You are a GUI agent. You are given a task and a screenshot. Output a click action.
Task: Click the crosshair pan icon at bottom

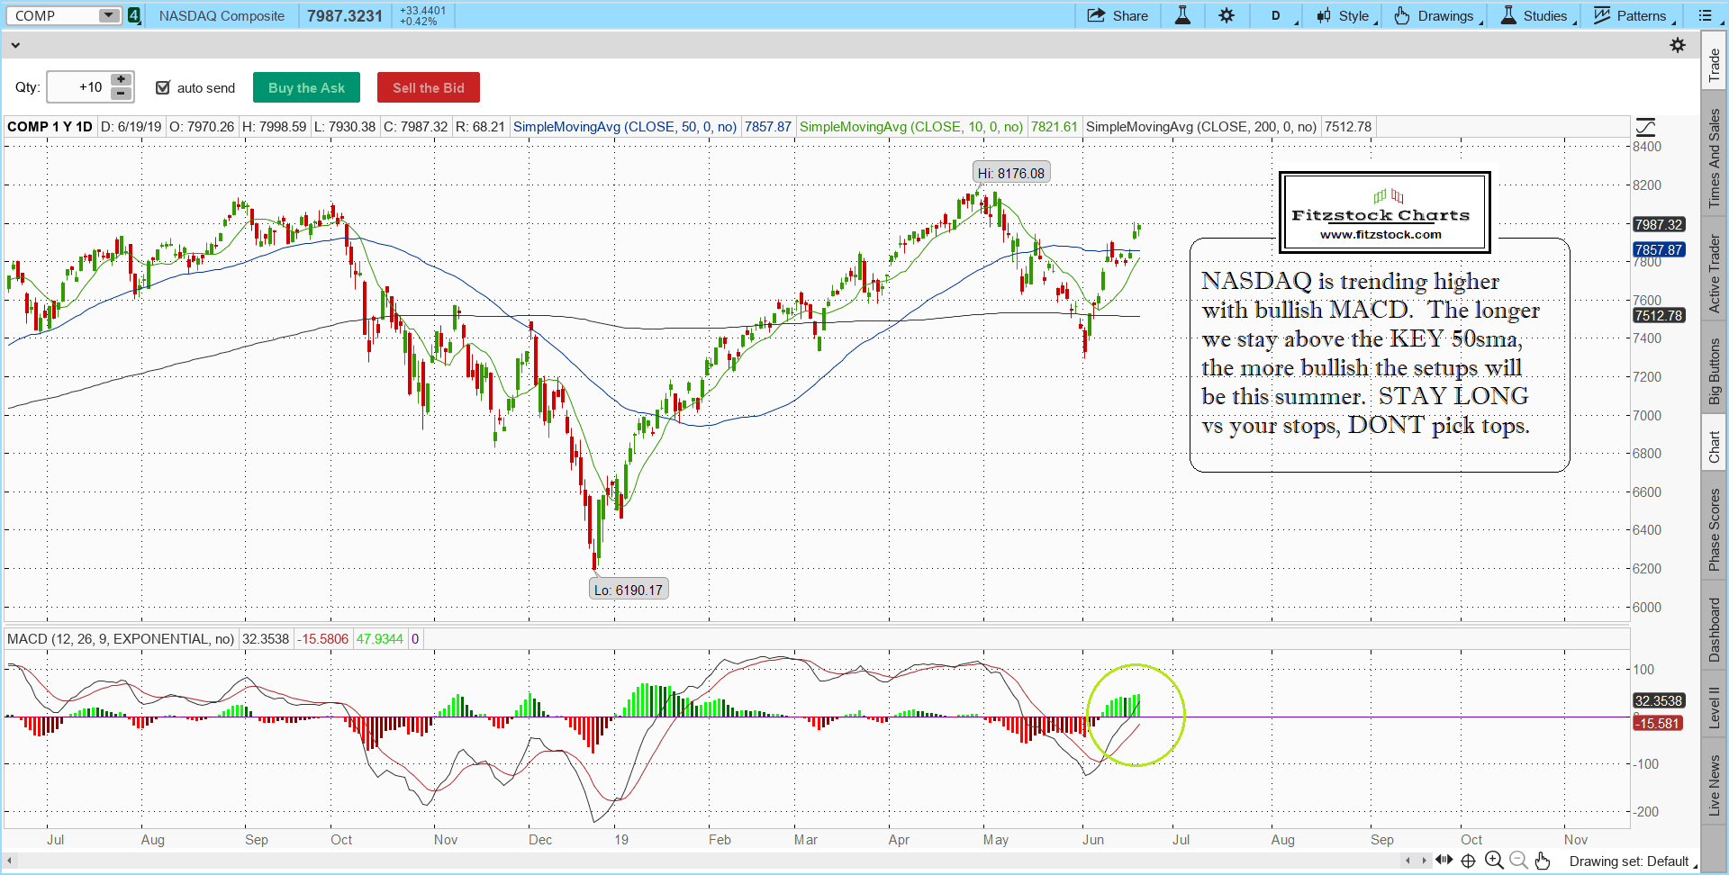(x=1468, y=861)
